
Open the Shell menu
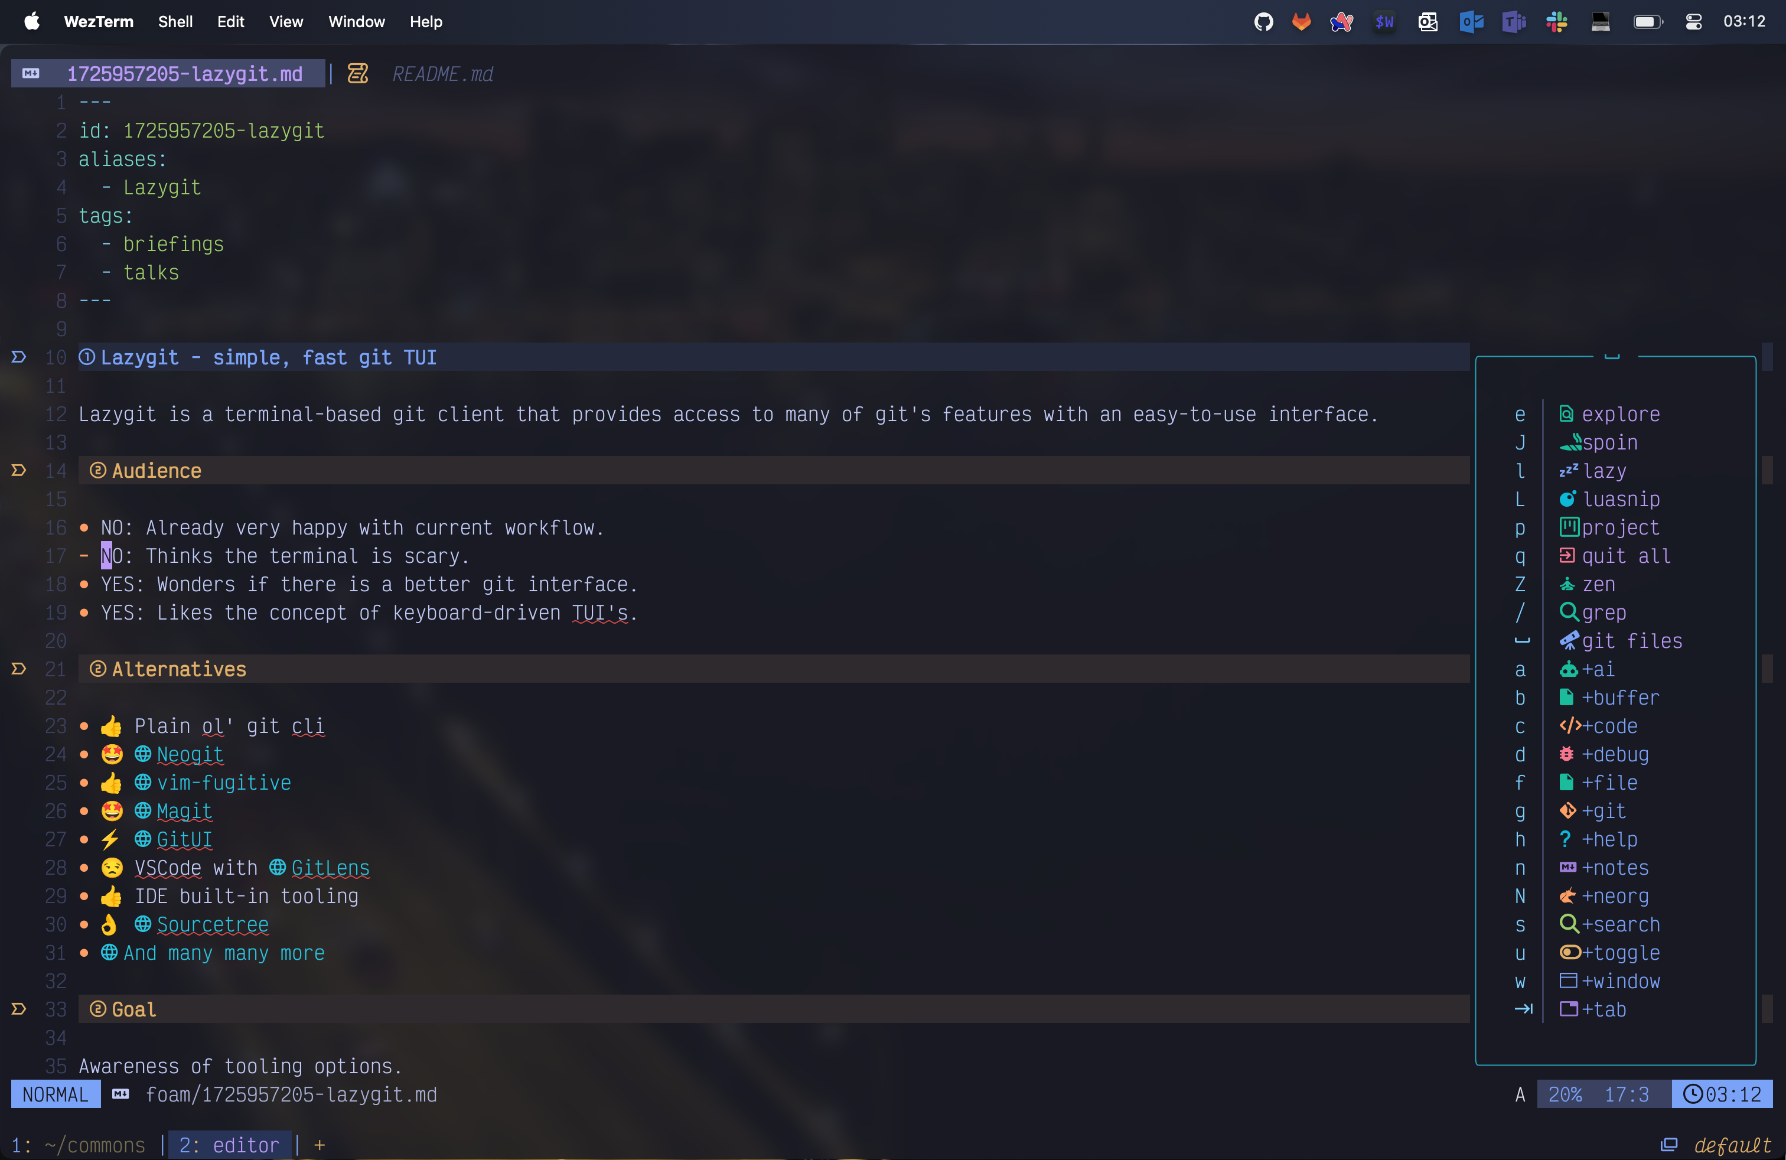175,22
